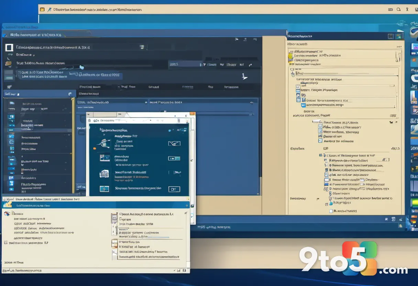Click the building icon in the small dark dialog
This screenshot has width=418, height=286.
point(104,174)
